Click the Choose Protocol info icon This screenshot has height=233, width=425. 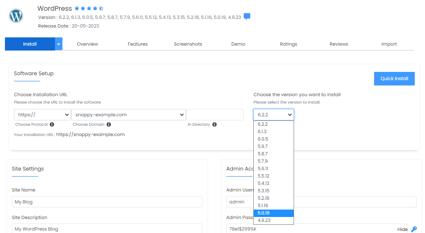(x=52, y=125)
